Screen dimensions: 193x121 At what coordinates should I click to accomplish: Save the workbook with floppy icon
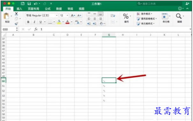29,4
